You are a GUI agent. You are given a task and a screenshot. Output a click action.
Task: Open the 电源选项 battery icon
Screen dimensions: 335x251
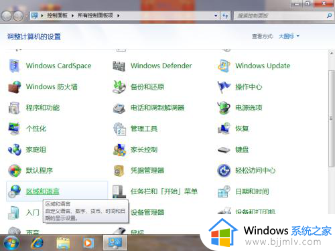[x=224, y=108]
